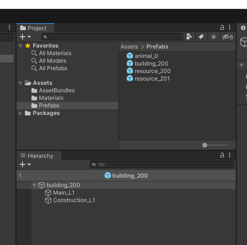
Task: Open Hierarchy search mode dropdown icon
Action: pos(94,165)
